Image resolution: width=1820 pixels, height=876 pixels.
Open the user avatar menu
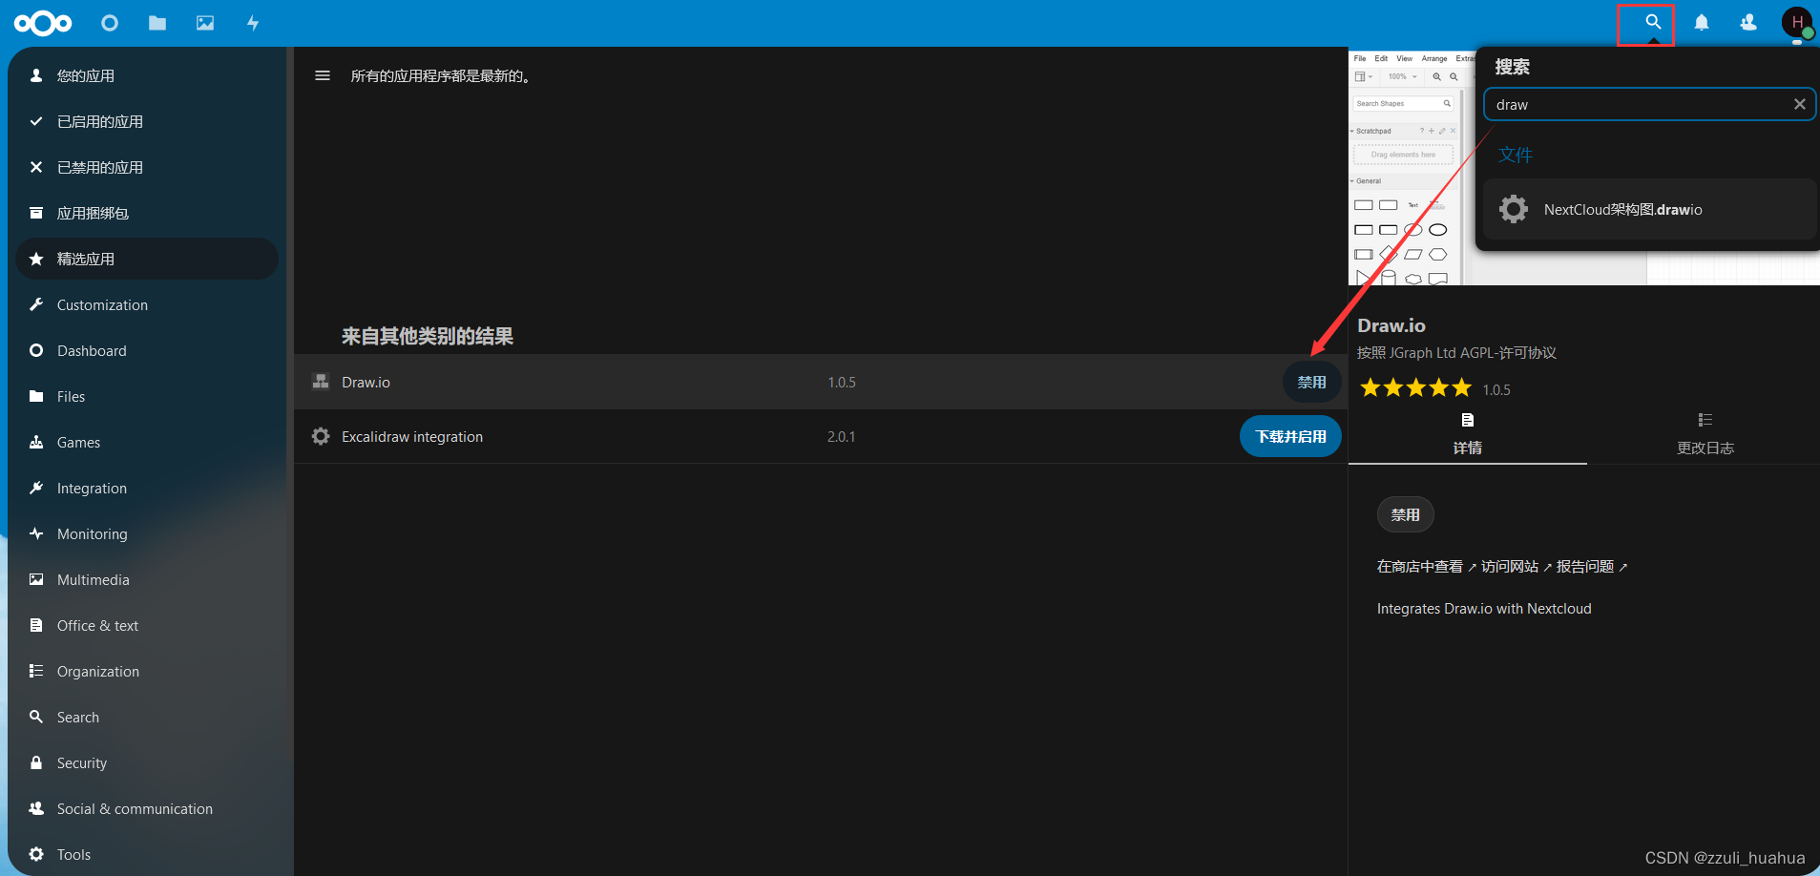pyautogui.click(x=1797, y=22)
